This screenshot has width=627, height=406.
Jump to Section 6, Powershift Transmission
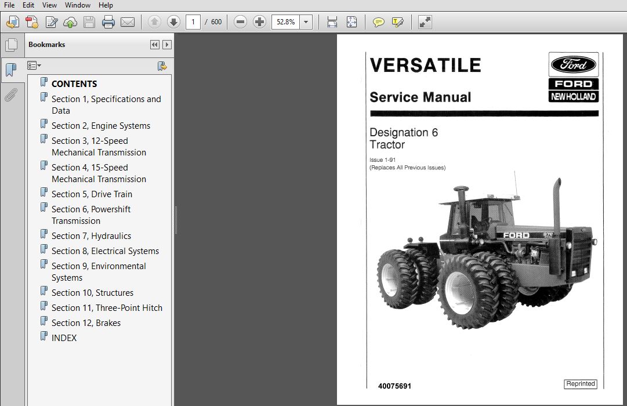click(x=91, y=215)
